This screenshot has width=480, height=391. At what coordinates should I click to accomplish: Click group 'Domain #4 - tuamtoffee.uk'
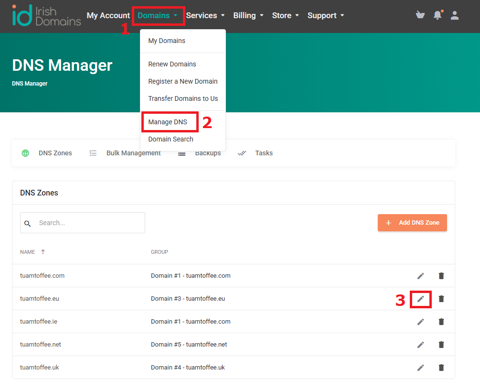point(188,368)
